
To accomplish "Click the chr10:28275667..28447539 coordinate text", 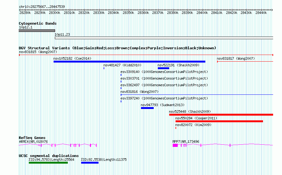I will pyautogui.click(x=42, y=7).
